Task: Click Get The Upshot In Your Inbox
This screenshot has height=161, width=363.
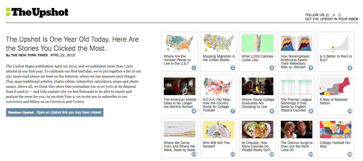Action: [x=332, y=19]
